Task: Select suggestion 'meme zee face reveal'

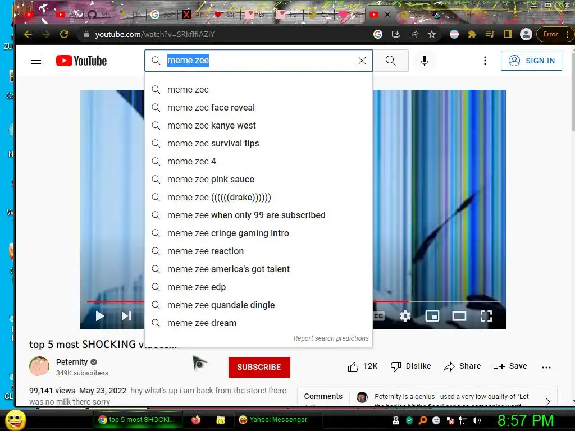Action: 258,107
